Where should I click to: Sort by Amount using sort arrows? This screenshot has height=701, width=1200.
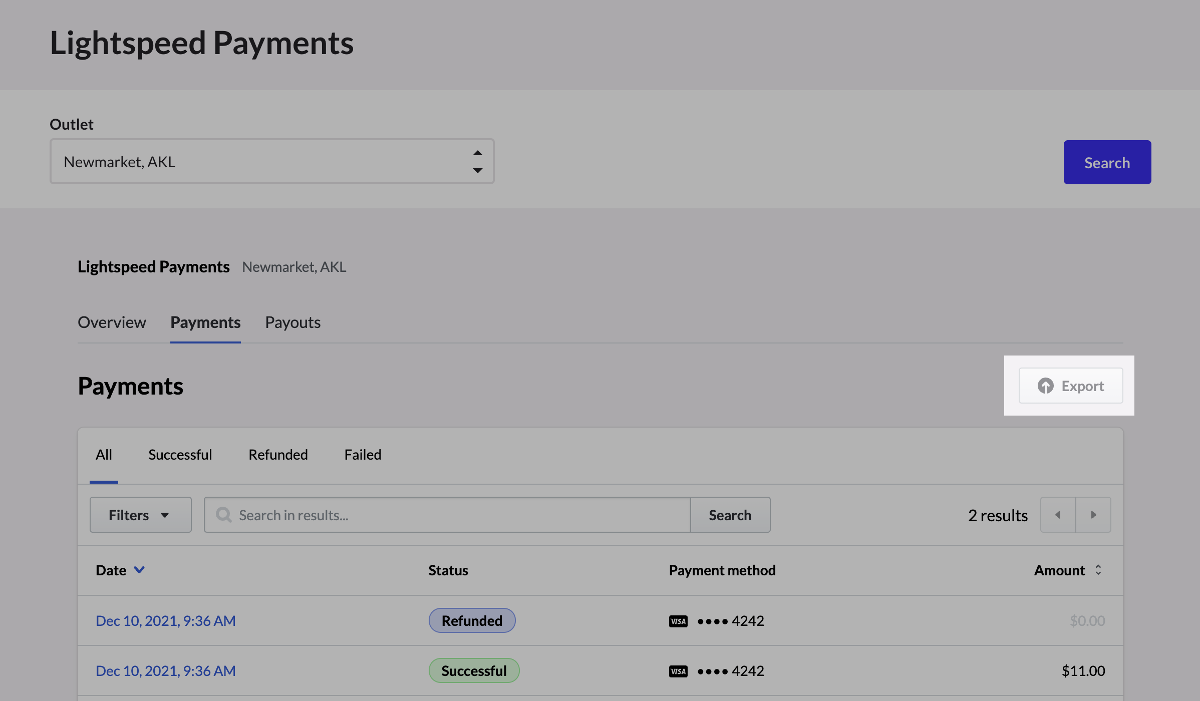[1098, 570]
